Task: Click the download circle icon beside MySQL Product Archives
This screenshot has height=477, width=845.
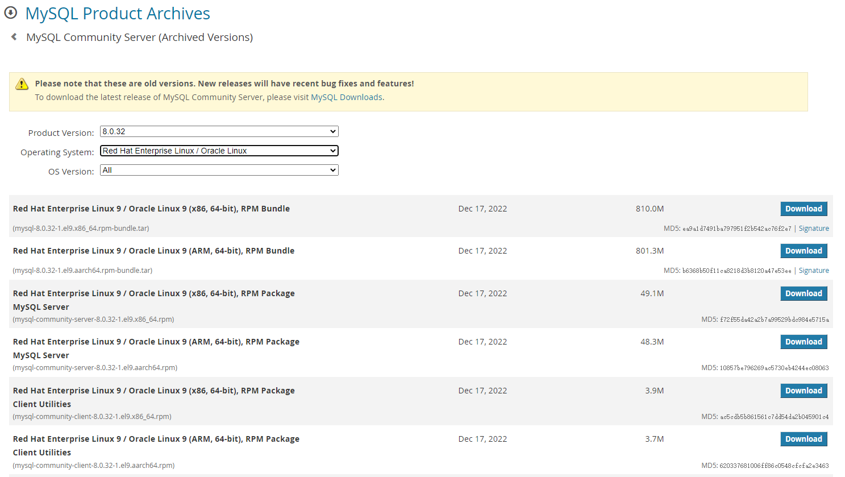Action: 11,13
